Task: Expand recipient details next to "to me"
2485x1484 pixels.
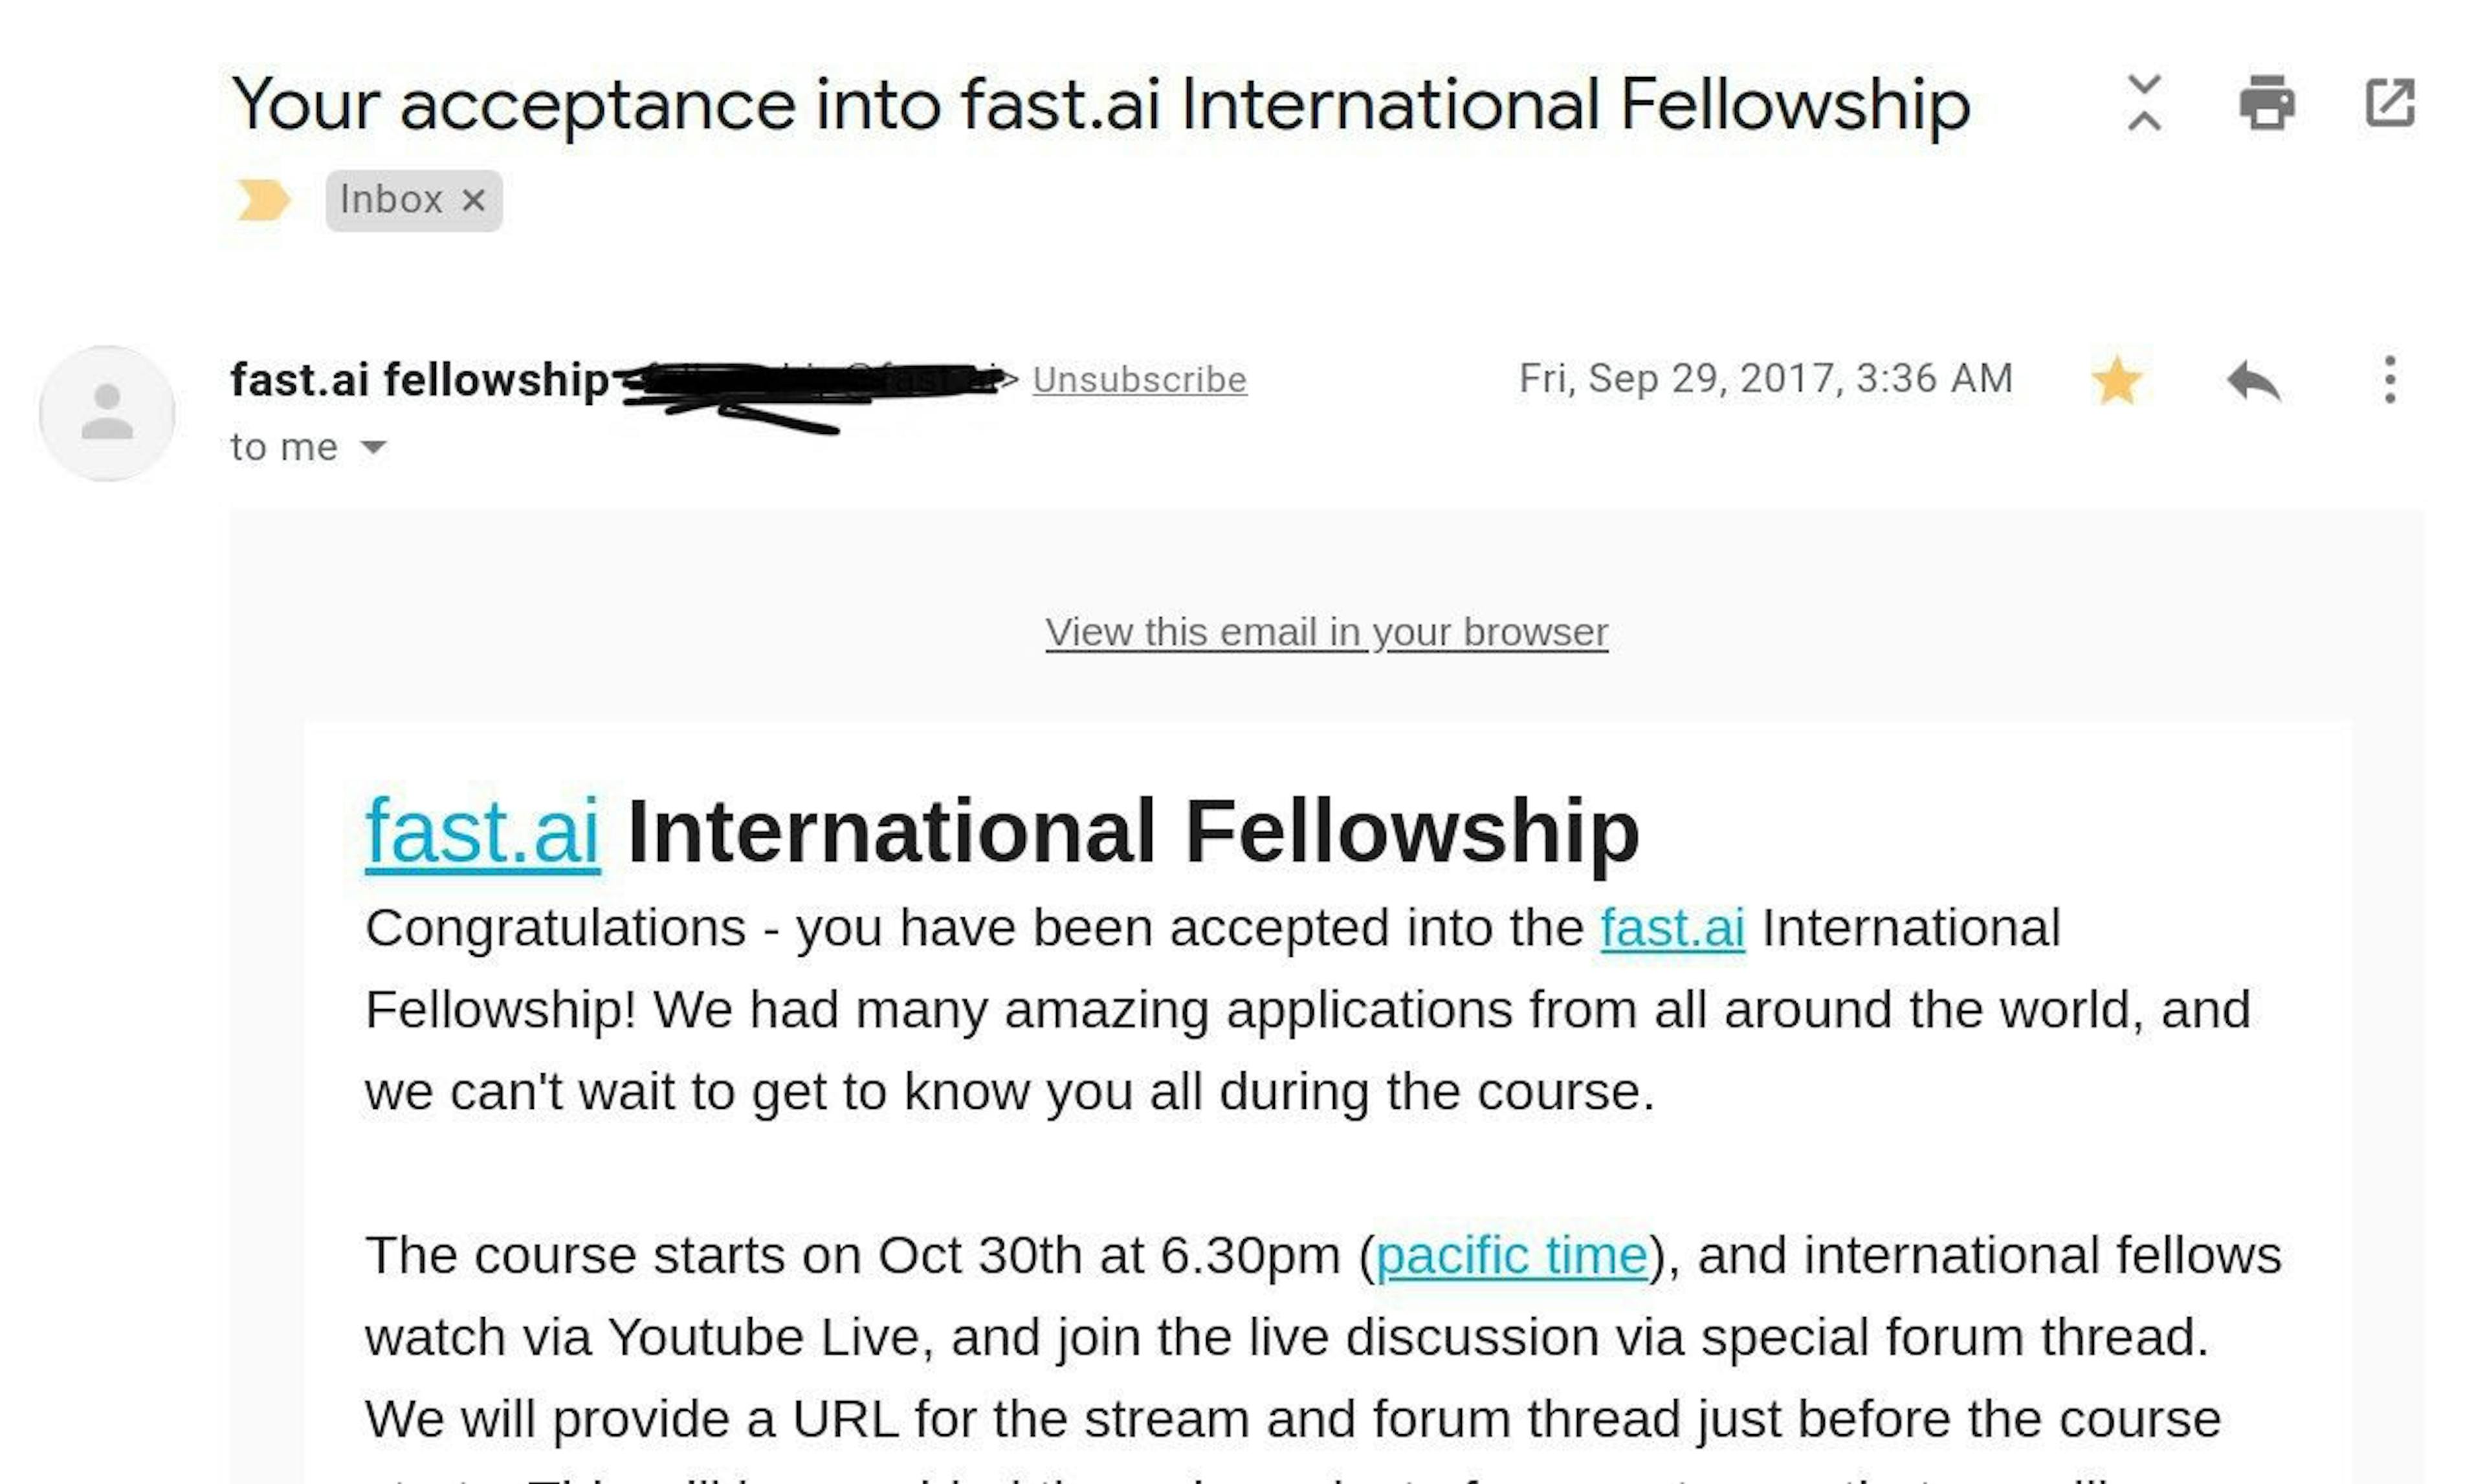Action: click(373, 447)
